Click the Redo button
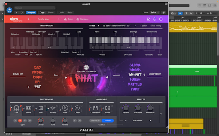The width and height of the screenshot is (219, 136). 70,12
